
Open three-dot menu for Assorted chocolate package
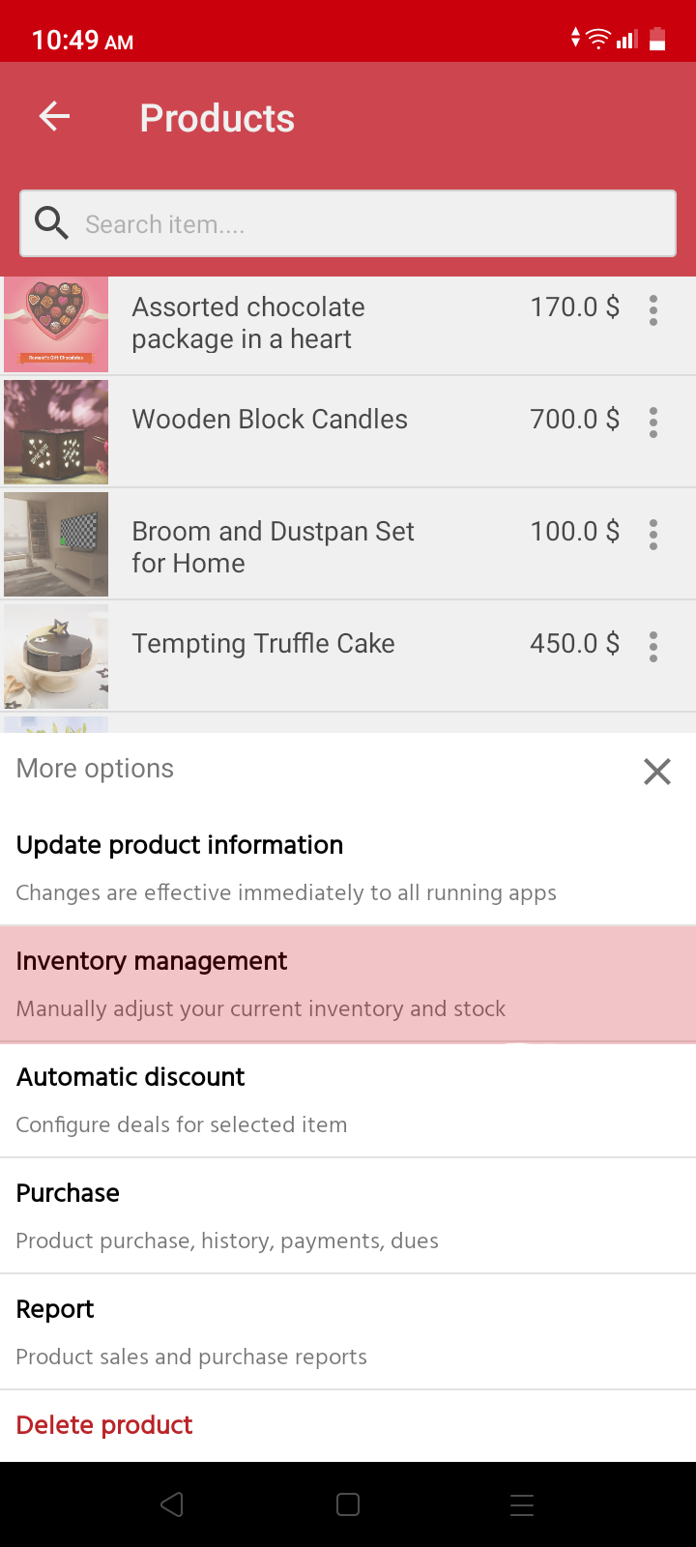(x=653, y=309)
